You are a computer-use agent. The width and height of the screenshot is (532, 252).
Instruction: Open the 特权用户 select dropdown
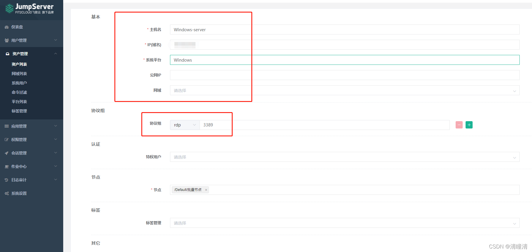(345, 157)
